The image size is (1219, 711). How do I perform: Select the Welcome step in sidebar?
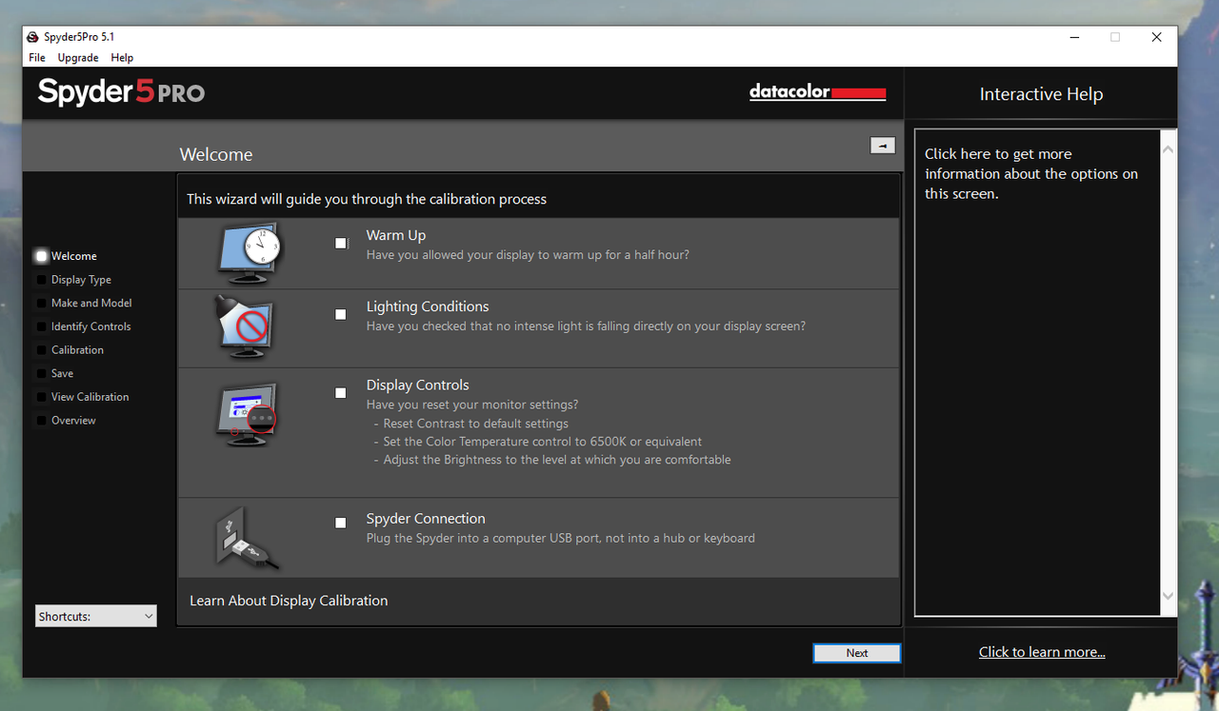point(67,256)
